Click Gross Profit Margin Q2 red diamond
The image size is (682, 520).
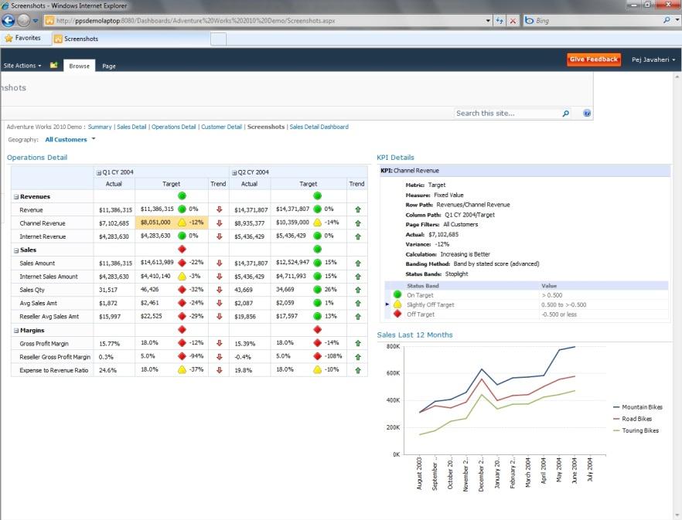[318, 343]
